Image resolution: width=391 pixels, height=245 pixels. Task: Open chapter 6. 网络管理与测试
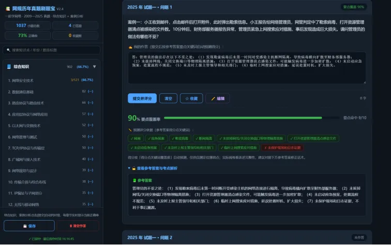[x=51, y=137]
